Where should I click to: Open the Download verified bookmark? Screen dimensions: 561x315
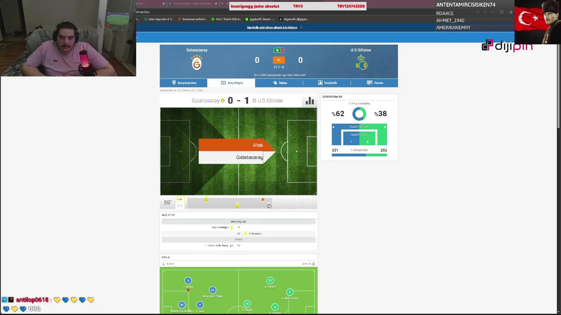192,19
